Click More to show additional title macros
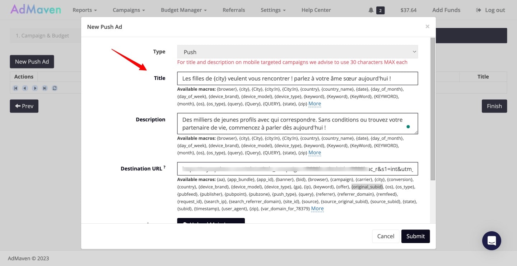 click(x=315, y=104)
